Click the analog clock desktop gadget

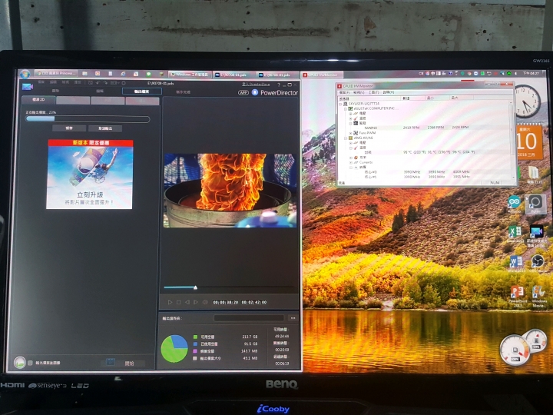pyautogui.click(x=528, y=101)
